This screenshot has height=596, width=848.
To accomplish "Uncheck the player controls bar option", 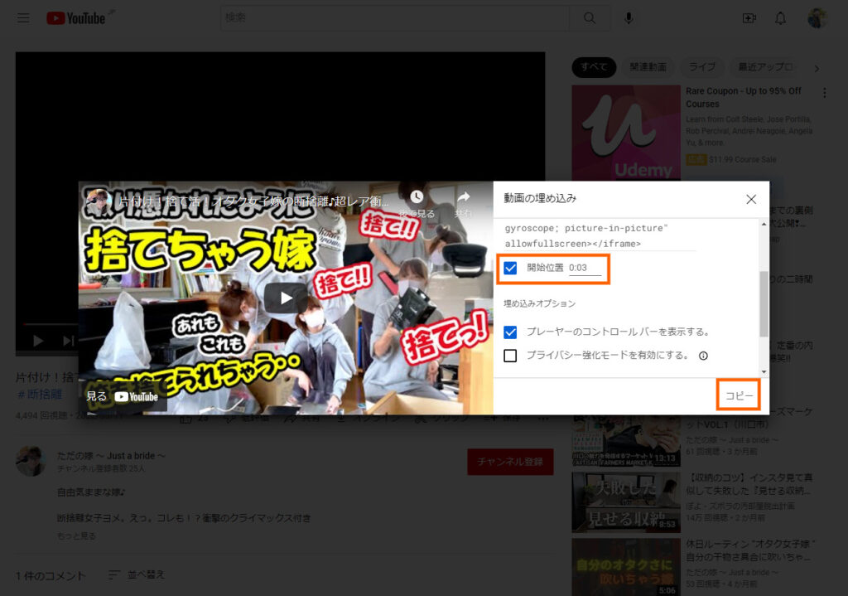I will [510, 332].
